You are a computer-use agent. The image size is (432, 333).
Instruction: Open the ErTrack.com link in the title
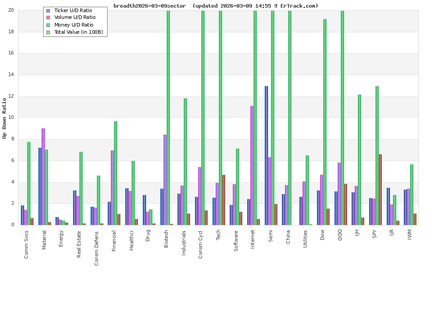(299, 6)
